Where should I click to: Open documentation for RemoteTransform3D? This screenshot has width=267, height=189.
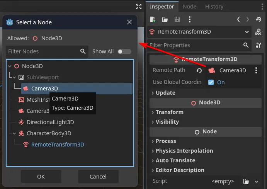tap(258, 32)
